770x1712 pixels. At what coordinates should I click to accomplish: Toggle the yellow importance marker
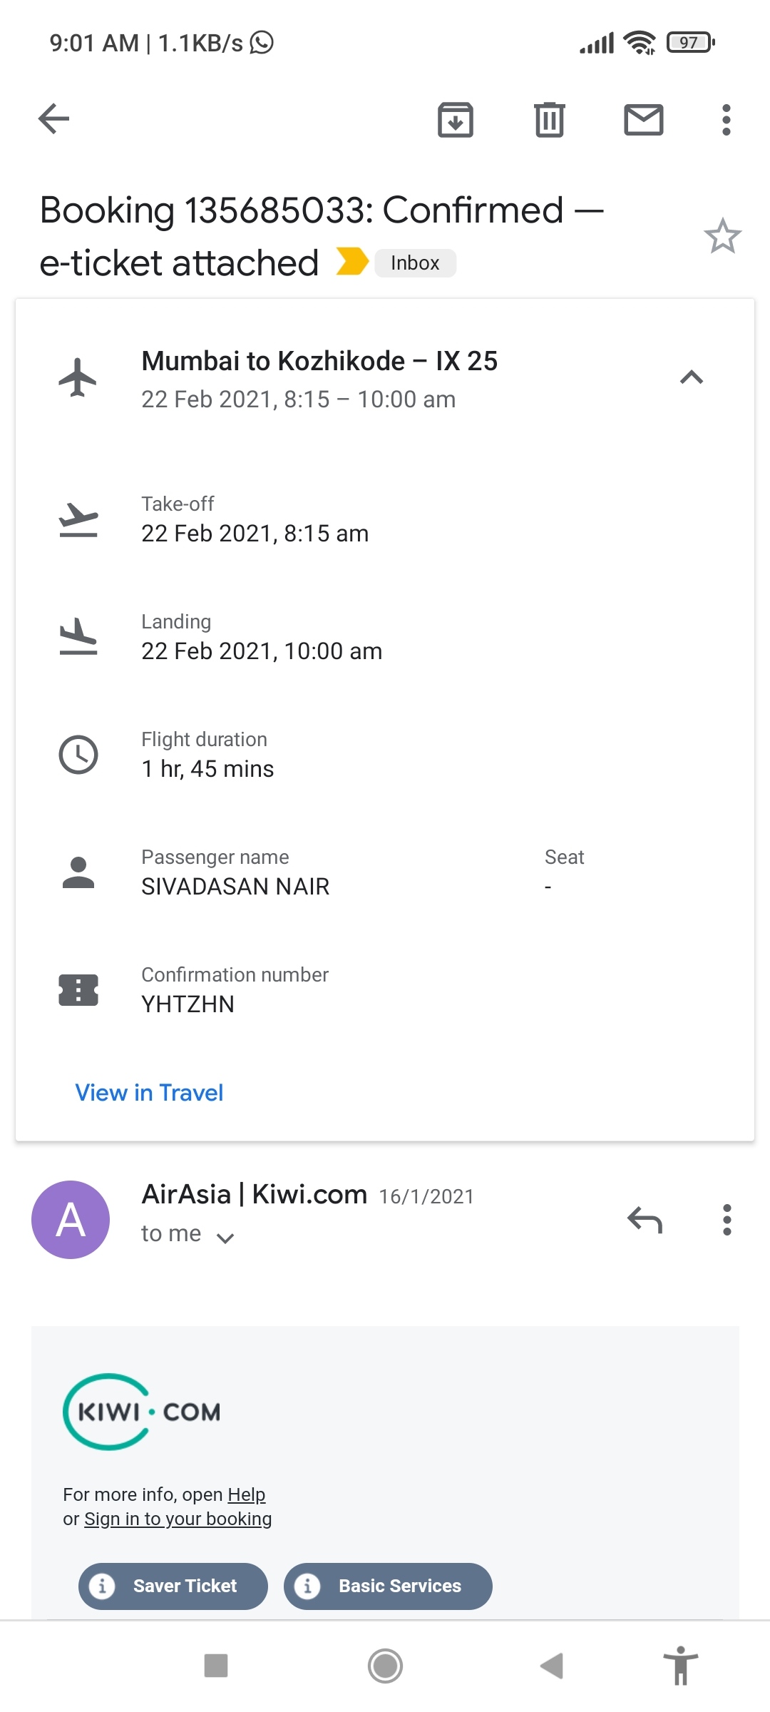point(352,262)
